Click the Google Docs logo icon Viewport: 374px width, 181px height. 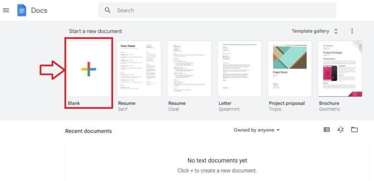(x=22, y=10)
